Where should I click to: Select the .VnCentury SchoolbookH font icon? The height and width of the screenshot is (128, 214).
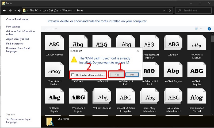[x=173, y=96]
